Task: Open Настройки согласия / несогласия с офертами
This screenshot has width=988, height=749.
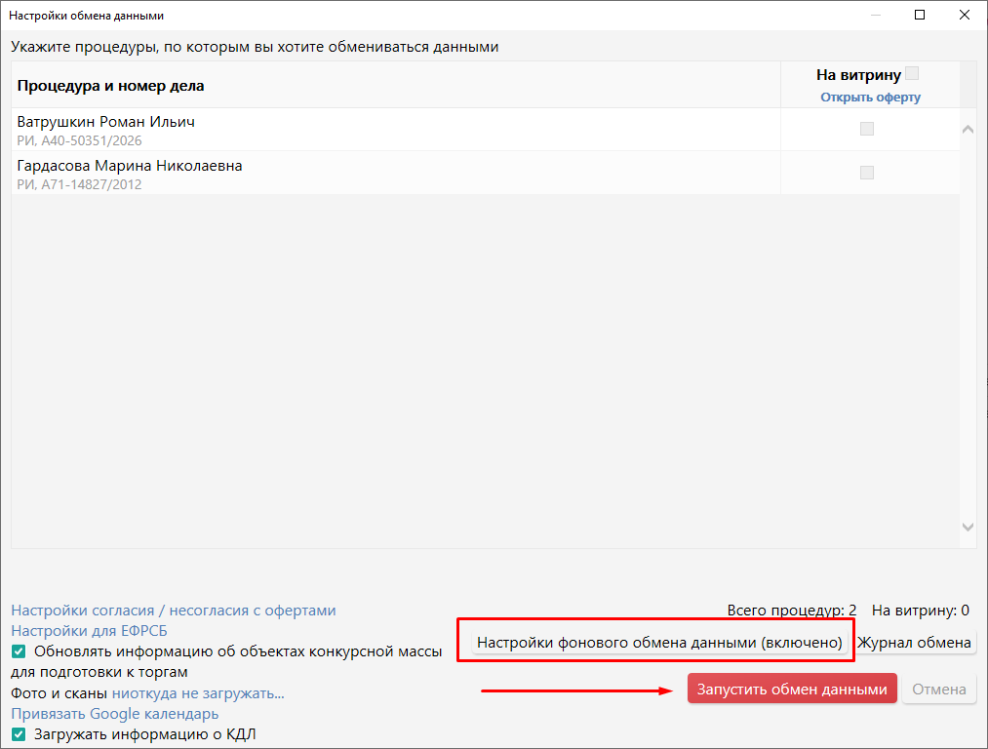Action: [174, 611]
